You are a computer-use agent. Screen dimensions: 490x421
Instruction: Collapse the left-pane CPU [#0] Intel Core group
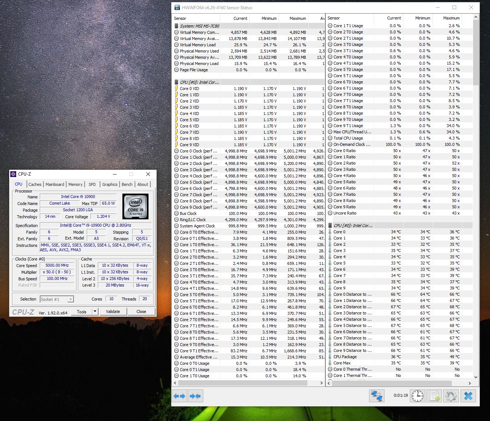tap(176, 82)
